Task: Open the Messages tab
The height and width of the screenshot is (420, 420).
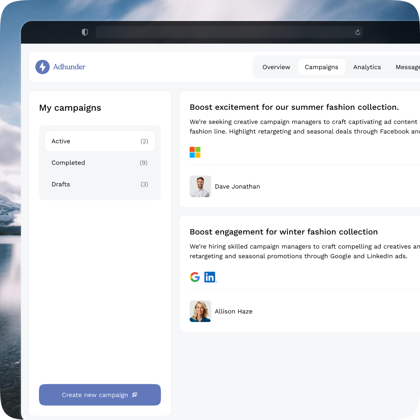Action: [408, 67]
